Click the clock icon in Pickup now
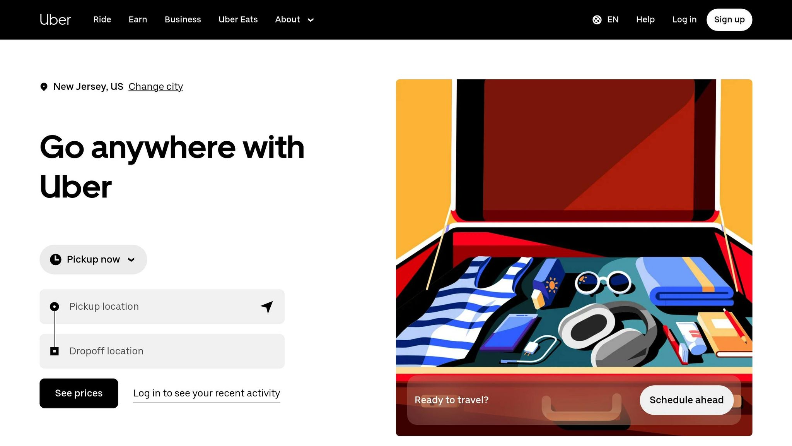Viewport: 792px width, 446px height. (56, 259)
